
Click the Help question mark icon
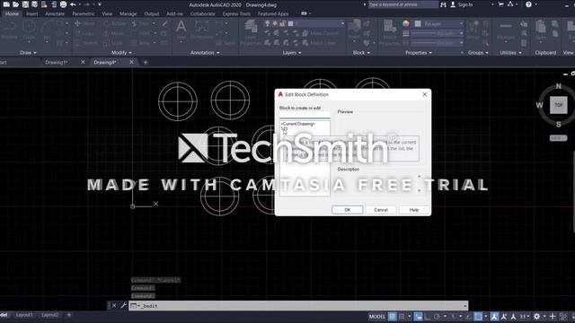(x=528, y=4)
